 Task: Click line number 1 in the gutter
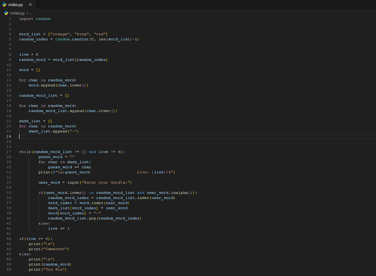click(x=10, y=19)
